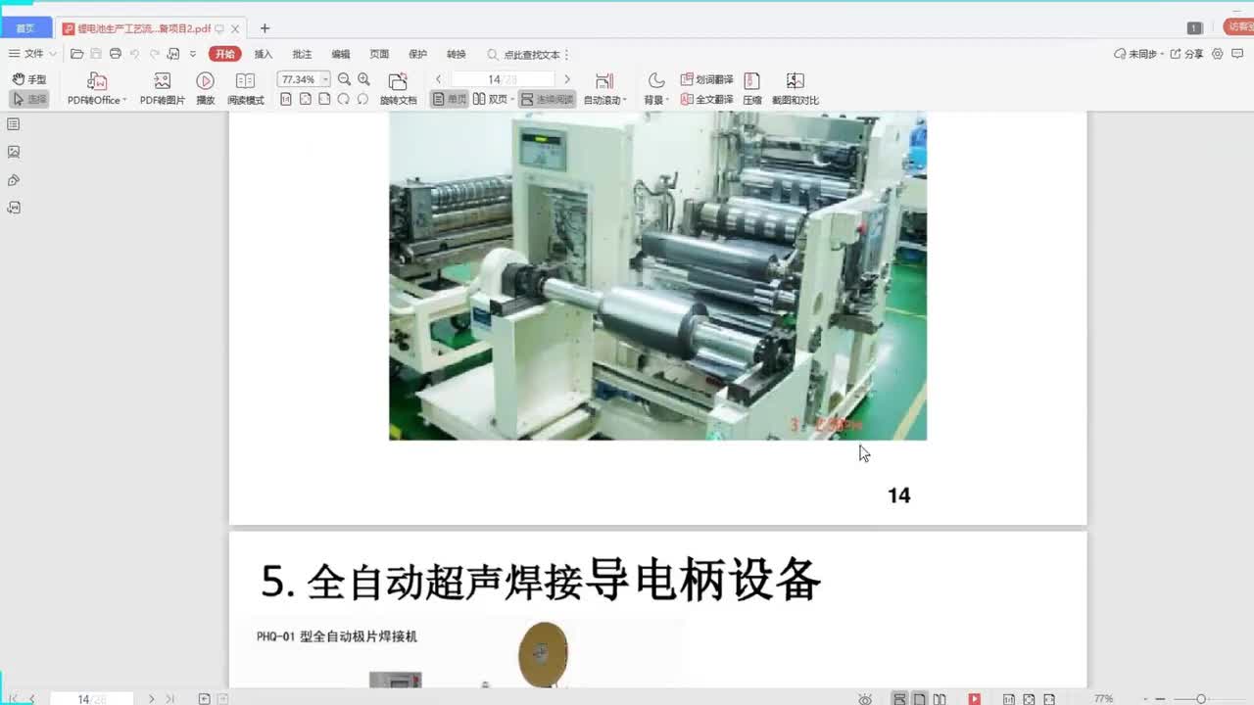1254x705 pixels.
Task: Fit page width icon
Action: click(324, 99)
